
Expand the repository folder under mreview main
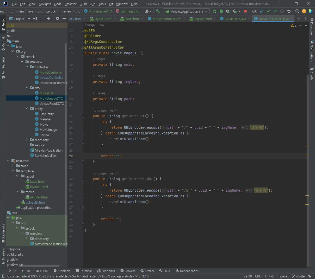(27, 140)
